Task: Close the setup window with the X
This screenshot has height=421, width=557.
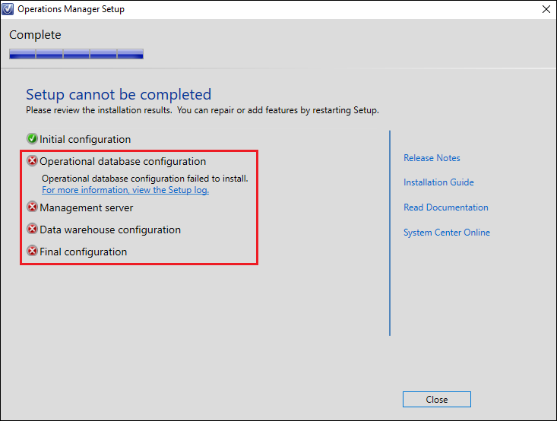Action: pyautogui.click(x=546, y=9)
